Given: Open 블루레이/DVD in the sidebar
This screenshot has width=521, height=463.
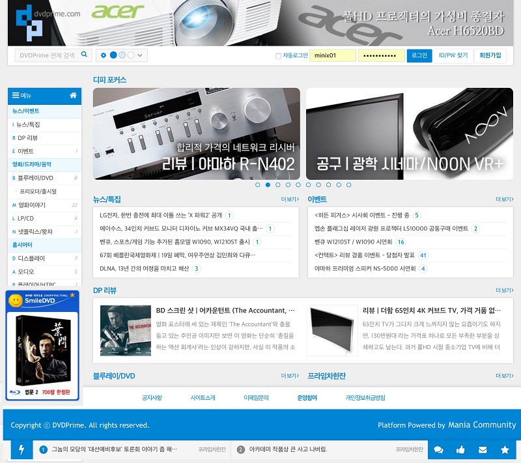Looking at the screenshot, I should pos(44,178).
